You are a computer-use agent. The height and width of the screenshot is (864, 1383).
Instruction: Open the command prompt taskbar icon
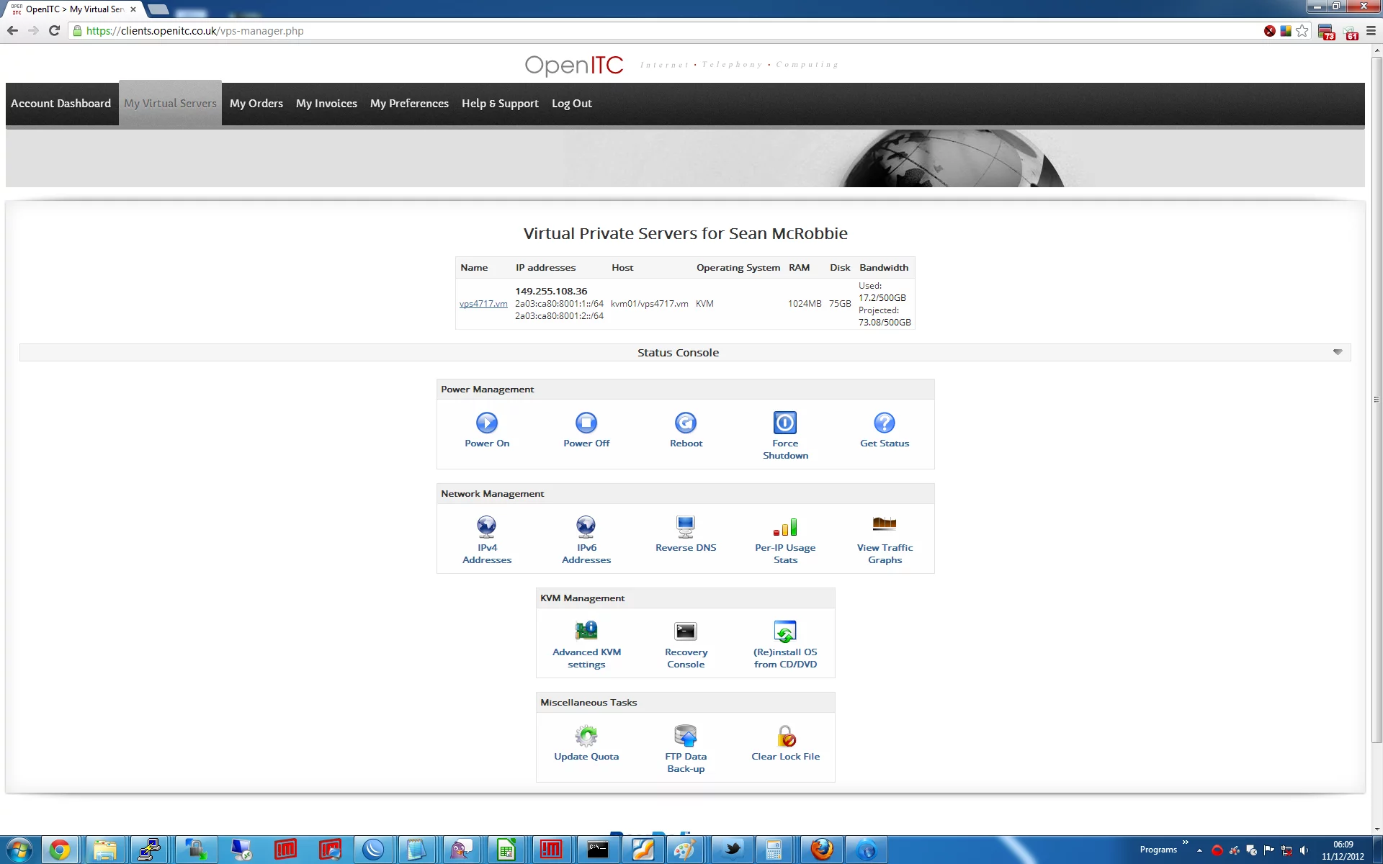click(x=598, y=850)
